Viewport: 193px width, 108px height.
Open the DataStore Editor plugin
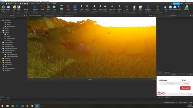coord(35,8)
